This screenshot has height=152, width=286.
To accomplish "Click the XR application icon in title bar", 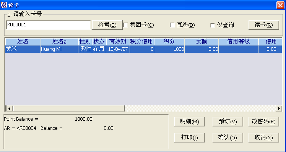I will [x=4, y=5].
